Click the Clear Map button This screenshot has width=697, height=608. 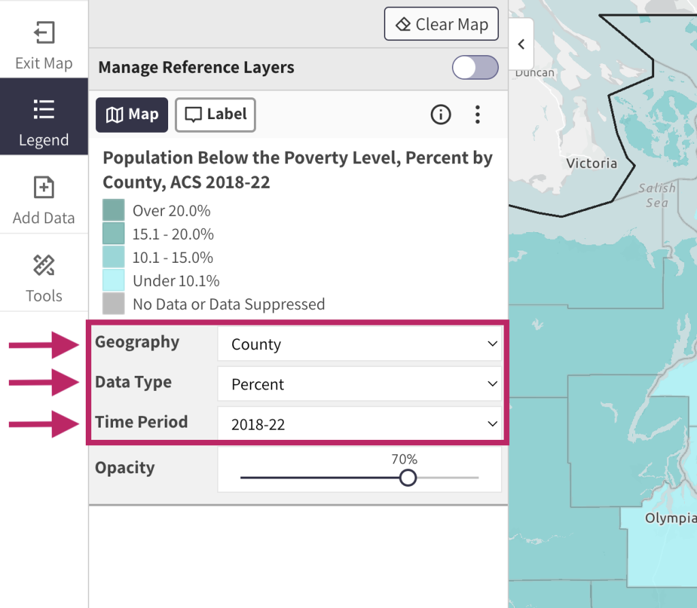pos(441,24)
